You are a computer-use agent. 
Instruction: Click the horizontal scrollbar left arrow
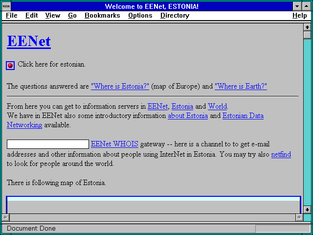click(6, 217)
